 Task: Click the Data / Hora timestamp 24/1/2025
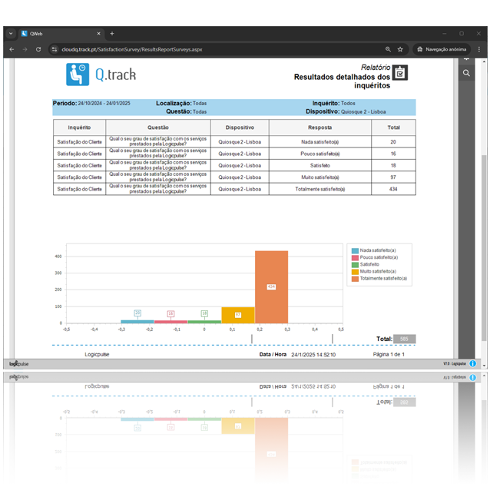[x=313, y=355]
